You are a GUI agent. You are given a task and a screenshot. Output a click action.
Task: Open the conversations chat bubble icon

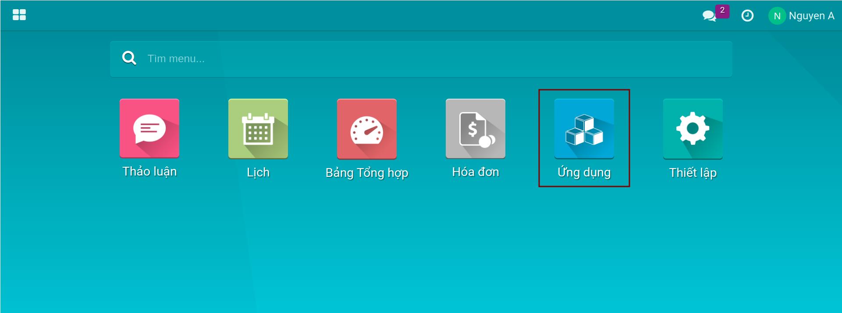[x=709, y=16]
